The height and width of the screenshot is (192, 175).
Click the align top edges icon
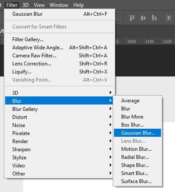tap(132, 18)
